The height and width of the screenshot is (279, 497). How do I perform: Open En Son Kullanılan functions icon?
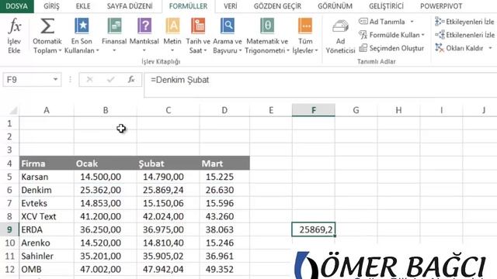click(x=82, y=26)
